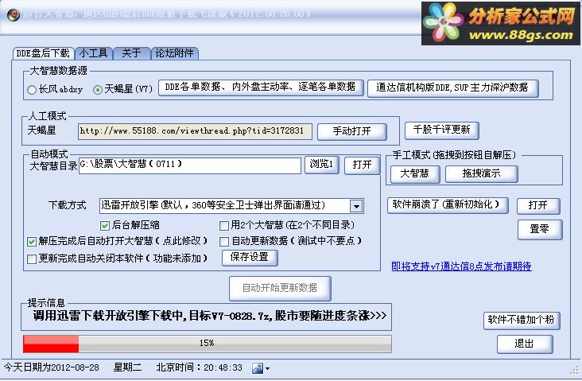Click the 千股千评更新 button
582x381 pixels.
[442, 130]
